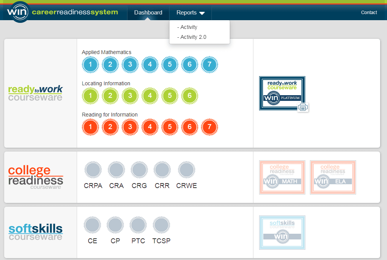Open Locating Information level 3 badge
The image size is (387, 260).
(x=130, y=96)
